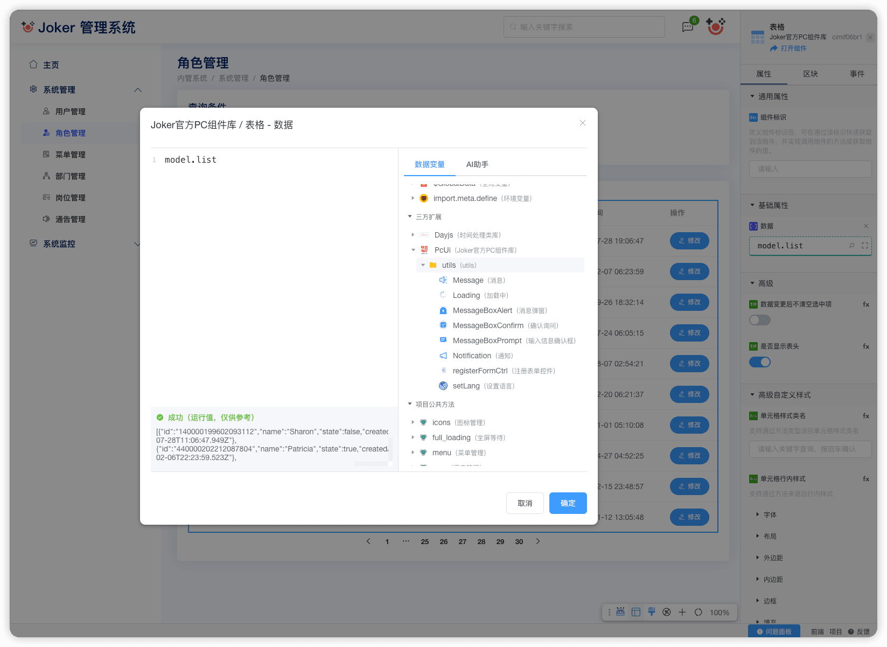Image resolution: width=887 pixels, height=647 pixels.
Task: Click the utils folder icon
Action: click(433, 265)
